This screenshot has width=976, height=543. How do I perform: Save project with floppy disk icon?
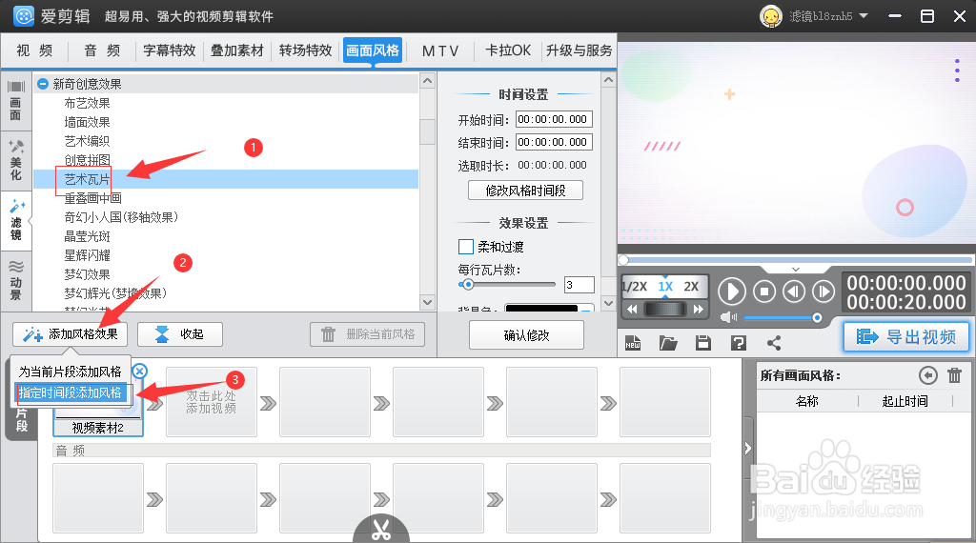coord(703,343)
